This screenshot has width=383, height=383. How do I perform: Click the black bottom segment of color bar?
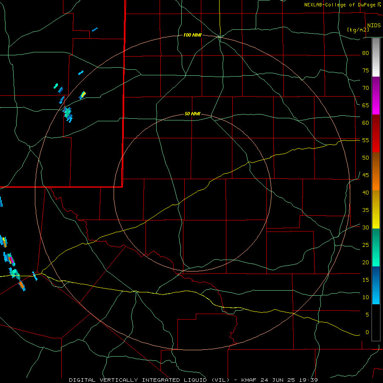pyautogui.click(x=376, y=323)
